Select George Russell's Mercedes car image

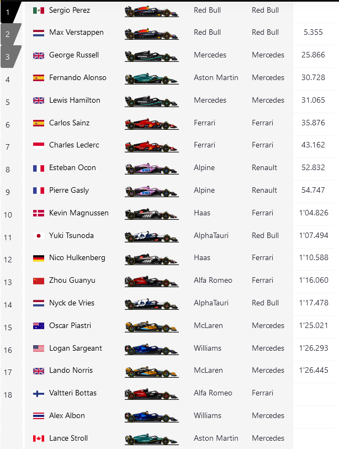151,56
